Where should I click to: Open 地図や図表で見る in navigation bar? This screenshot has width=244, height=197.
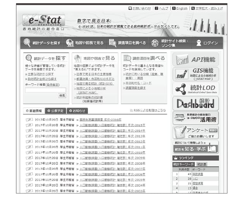point(84,43)
